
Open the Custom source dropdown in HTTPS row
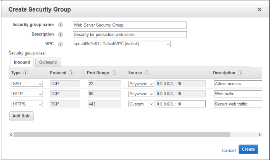click(141, 104)
